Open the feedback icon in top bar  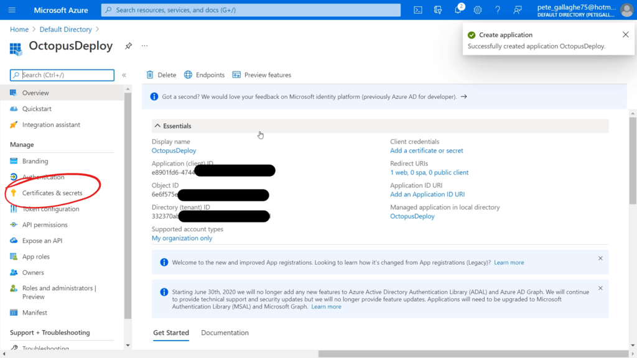click(517, 10)
